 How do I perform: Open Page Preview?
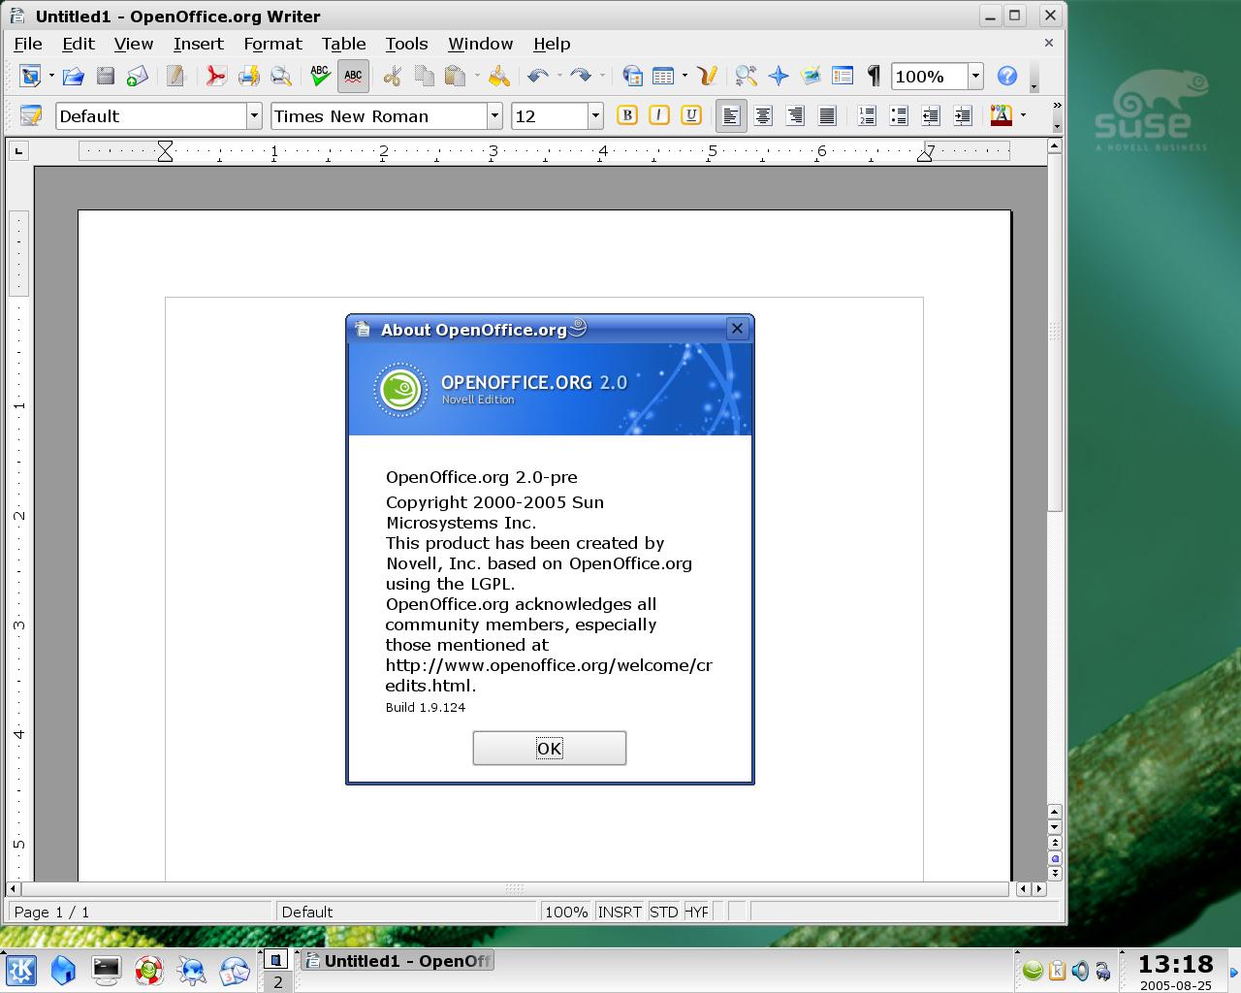281,76
